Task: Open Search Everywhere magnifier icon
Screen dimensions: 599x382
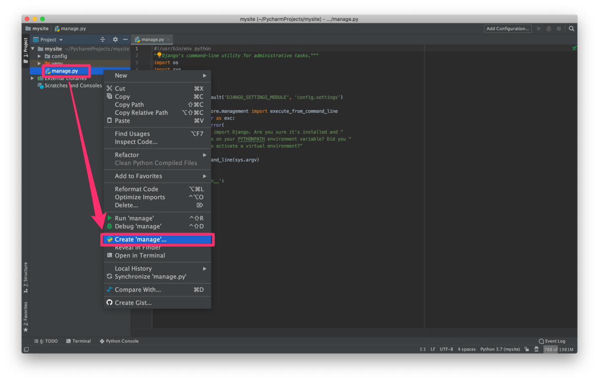Action: [572, 28]
